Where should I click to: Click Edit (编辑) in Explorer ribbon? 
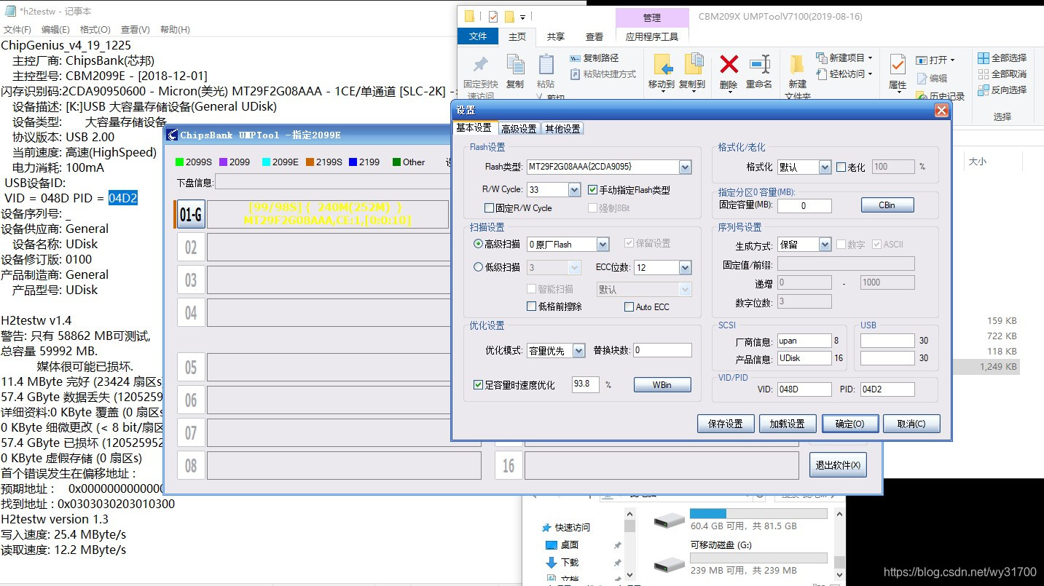[x=932, y=78]
